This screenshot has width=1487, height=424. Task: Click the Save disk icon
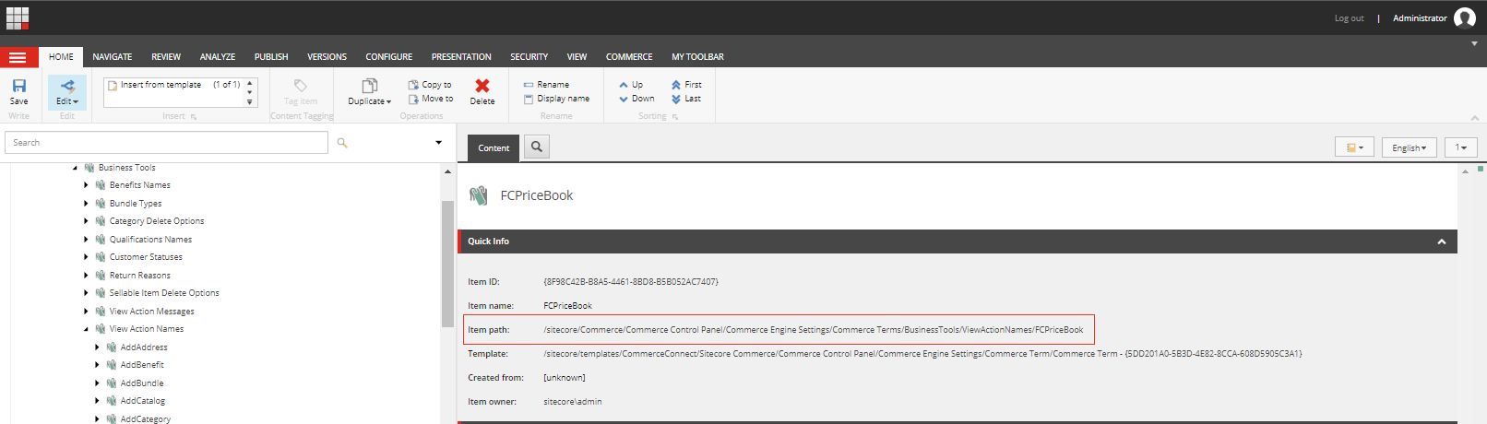19,86
